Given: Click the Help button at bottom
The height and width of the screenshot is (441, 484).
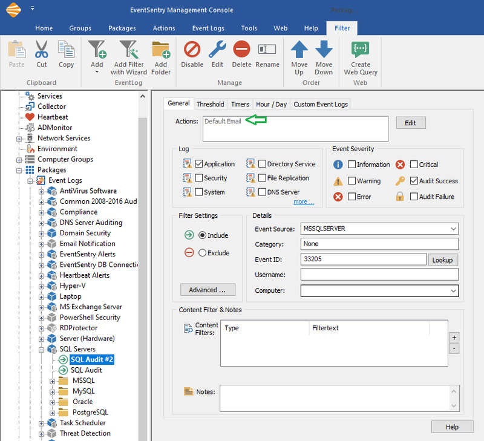Looking at the screenshot, I should tap(452, 427).
